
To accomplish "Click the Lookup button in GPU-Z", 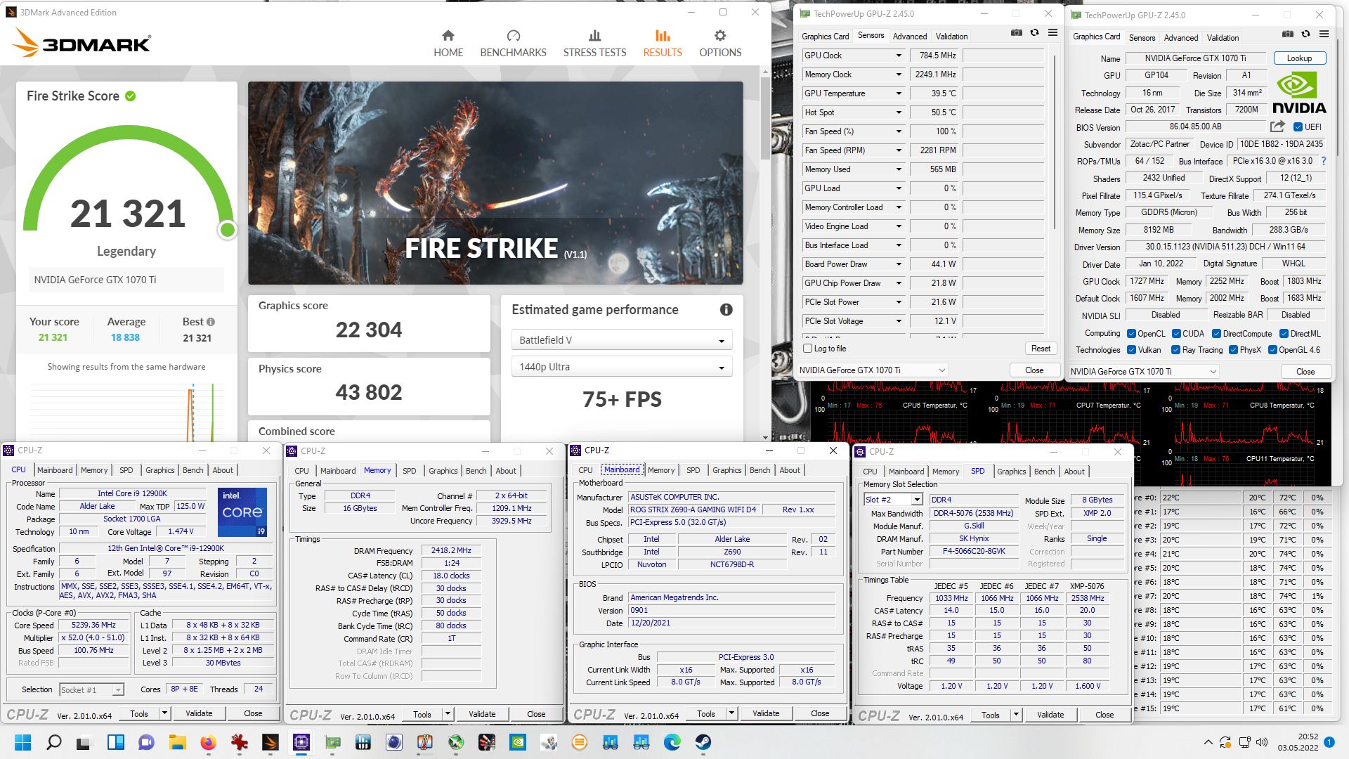I will (x=1299, y=58).
